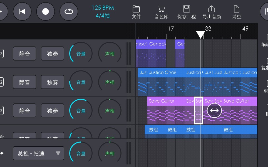The height and width of the screenshot is (167, 268).
Task: Solo the Genocide track with 独奏
Action: 53,54
